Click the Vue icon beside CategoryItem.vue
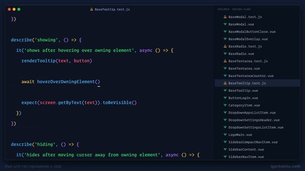The height and width of the screenshot is (171, 305). tap(225, 105)
